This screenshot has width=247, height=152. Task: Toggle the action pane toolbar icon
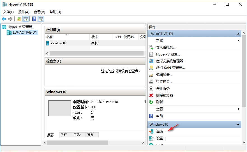pos(41,19)
